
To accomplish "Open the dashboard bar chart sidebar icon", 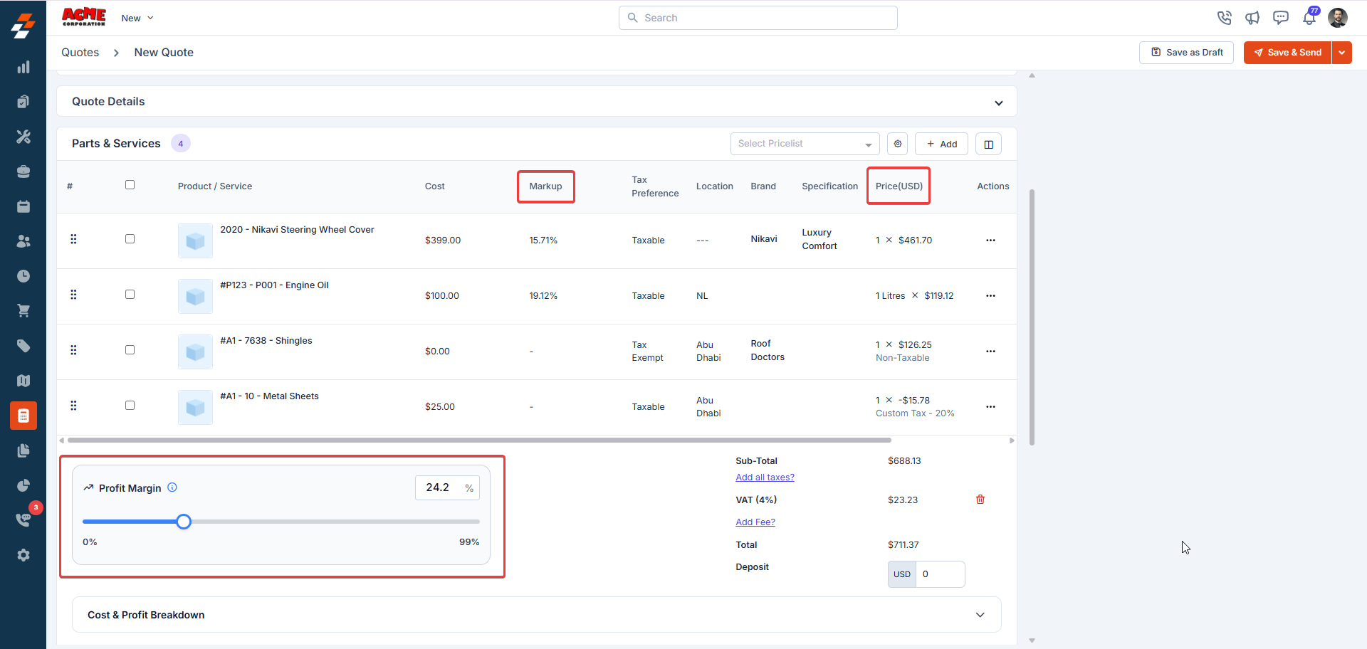I will (x=23, y=67).
